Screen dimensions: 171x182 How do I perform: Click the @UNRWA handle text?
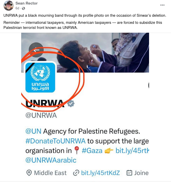point(41,115)
